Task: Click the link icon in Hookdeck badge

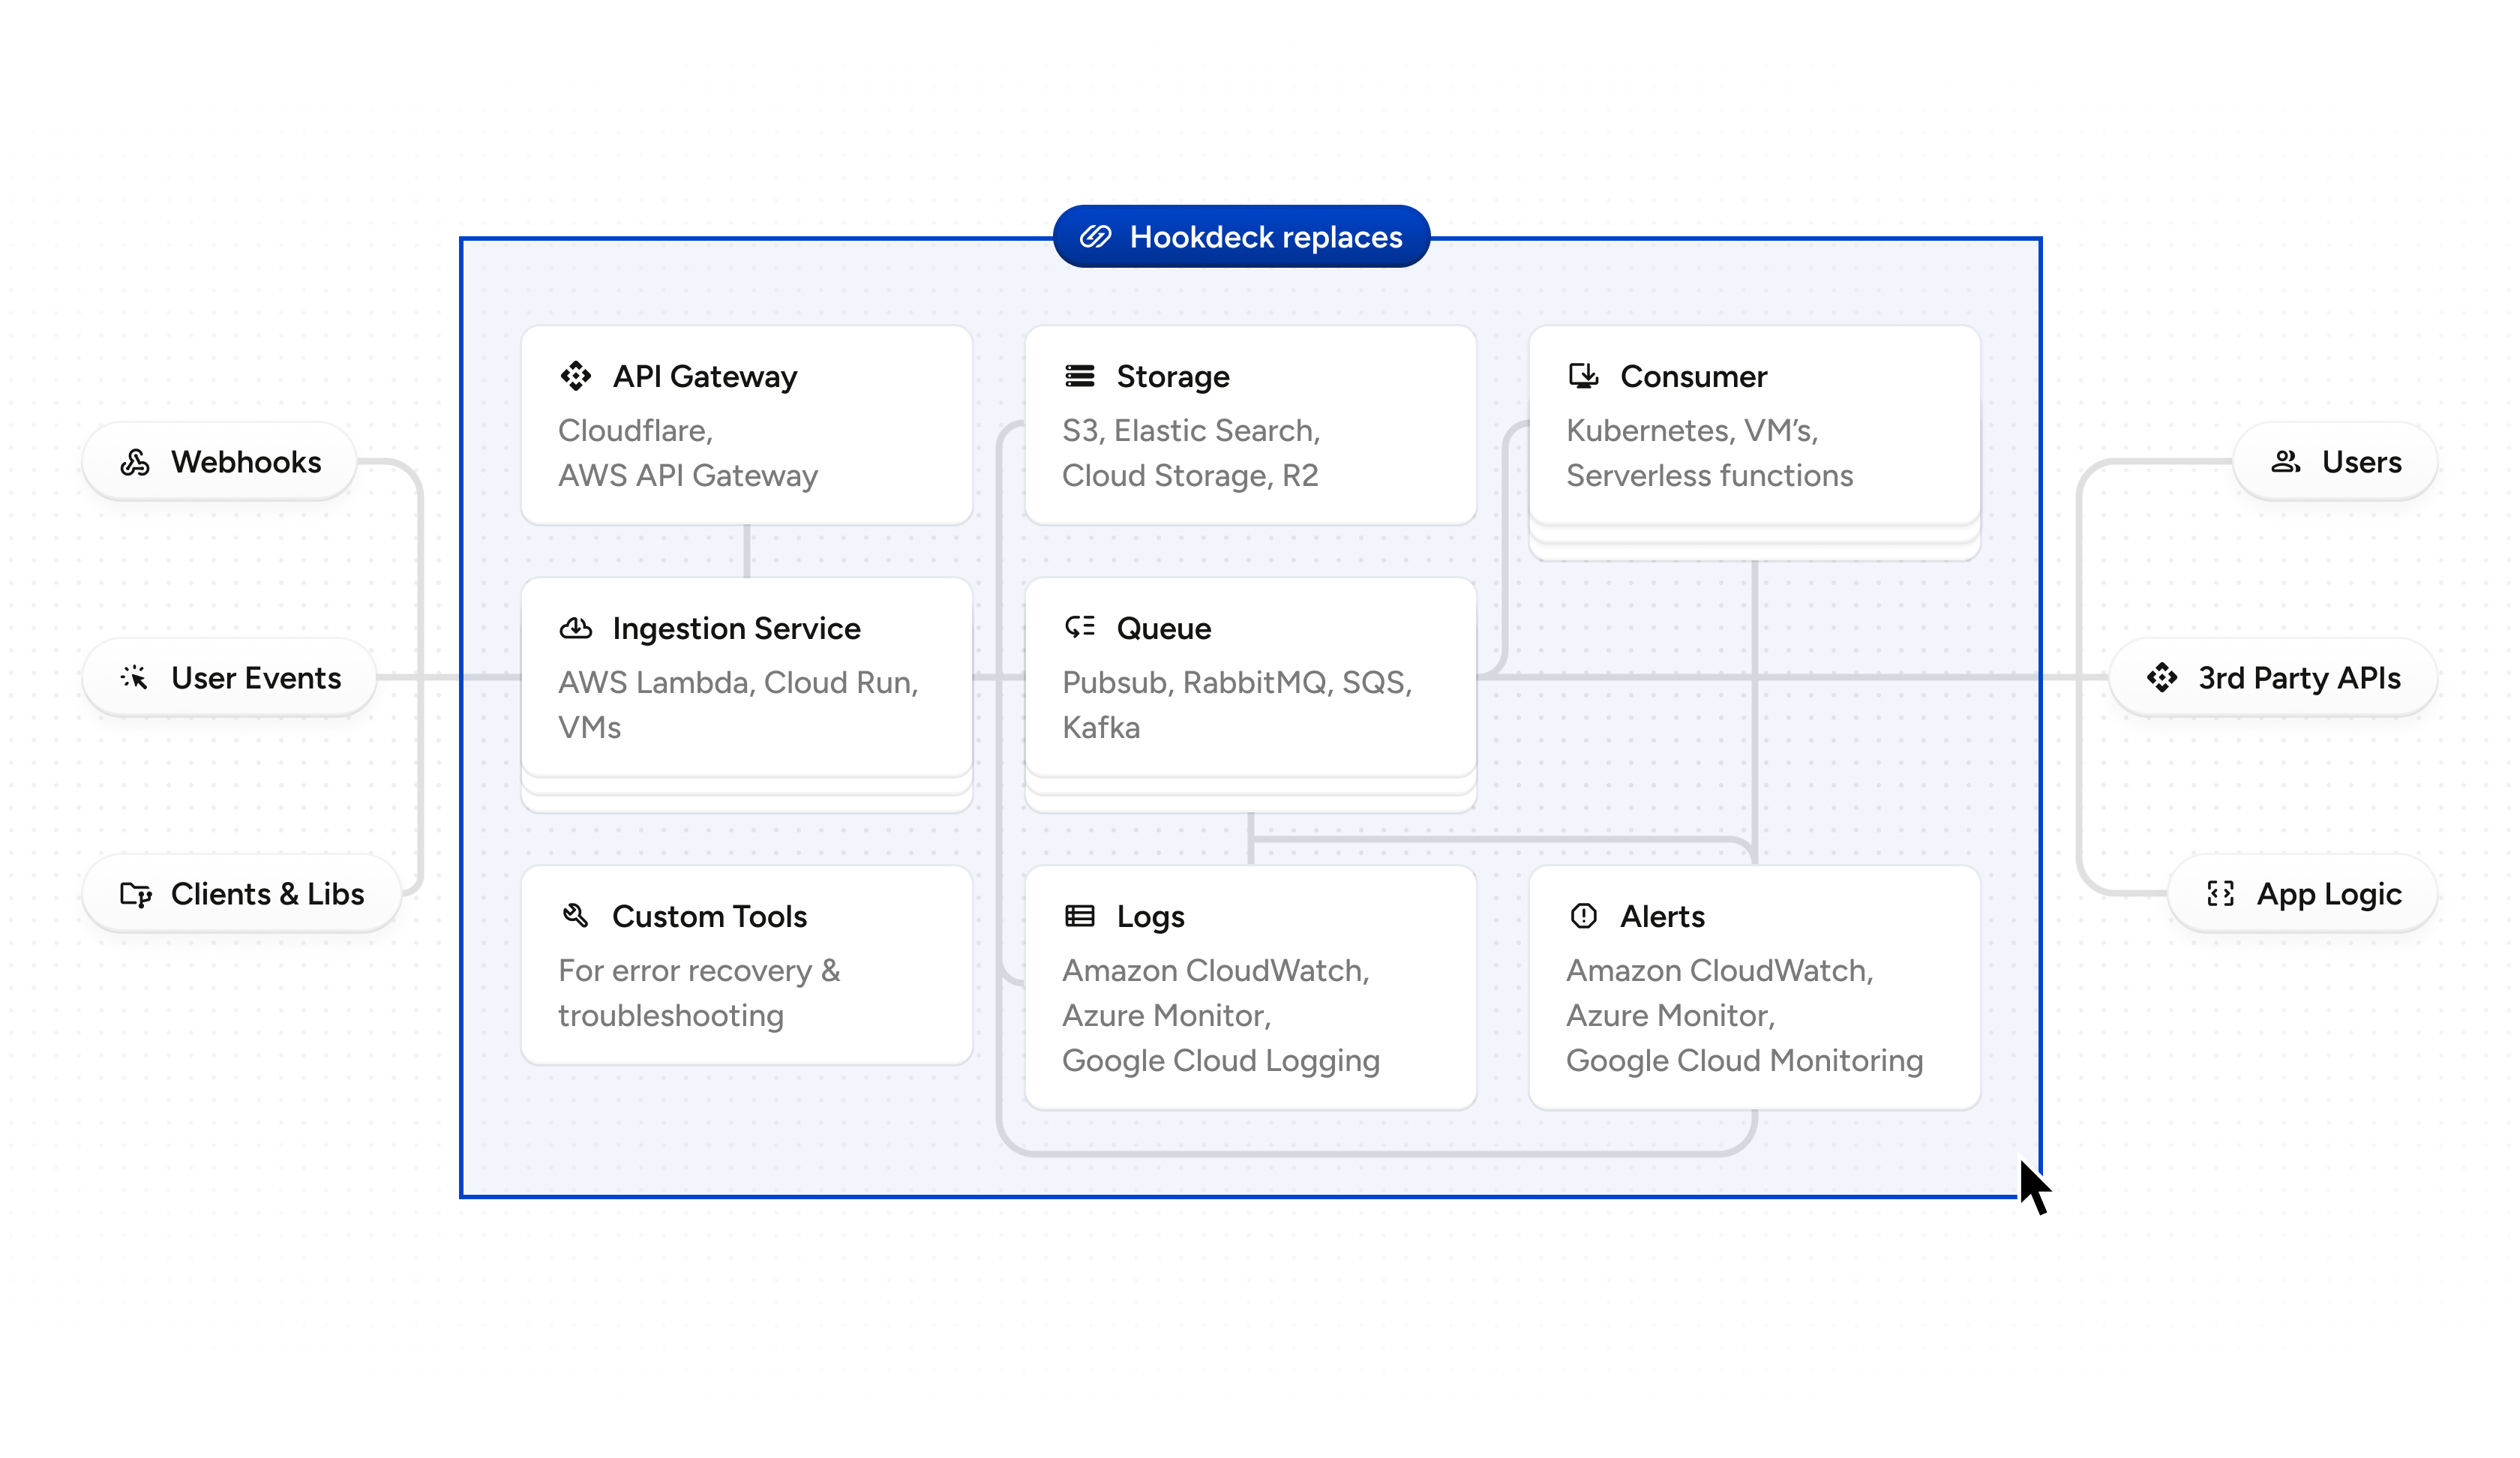Action: point(1095,237)
